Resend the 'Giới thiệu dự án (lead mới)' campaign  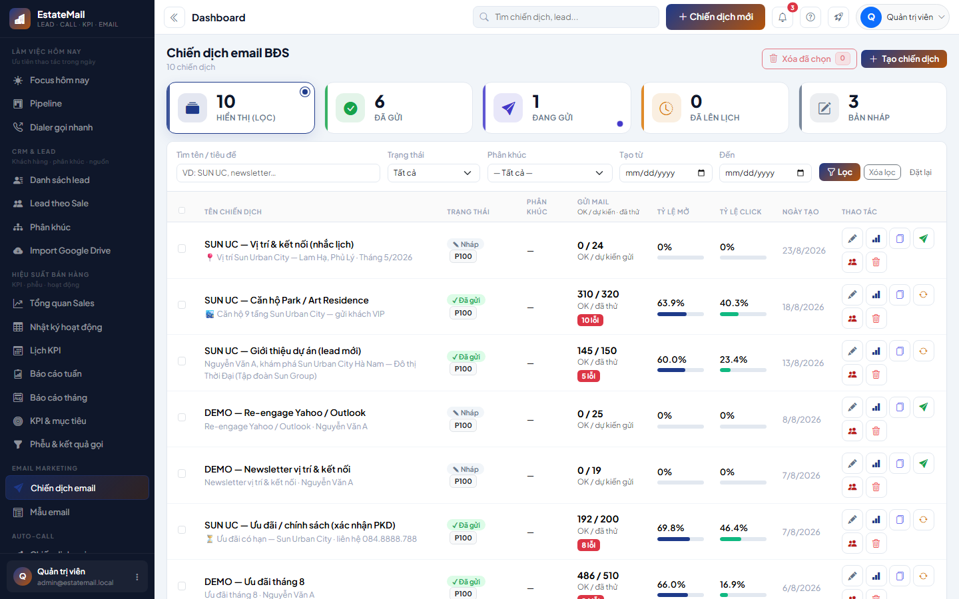tap(923, 351)
